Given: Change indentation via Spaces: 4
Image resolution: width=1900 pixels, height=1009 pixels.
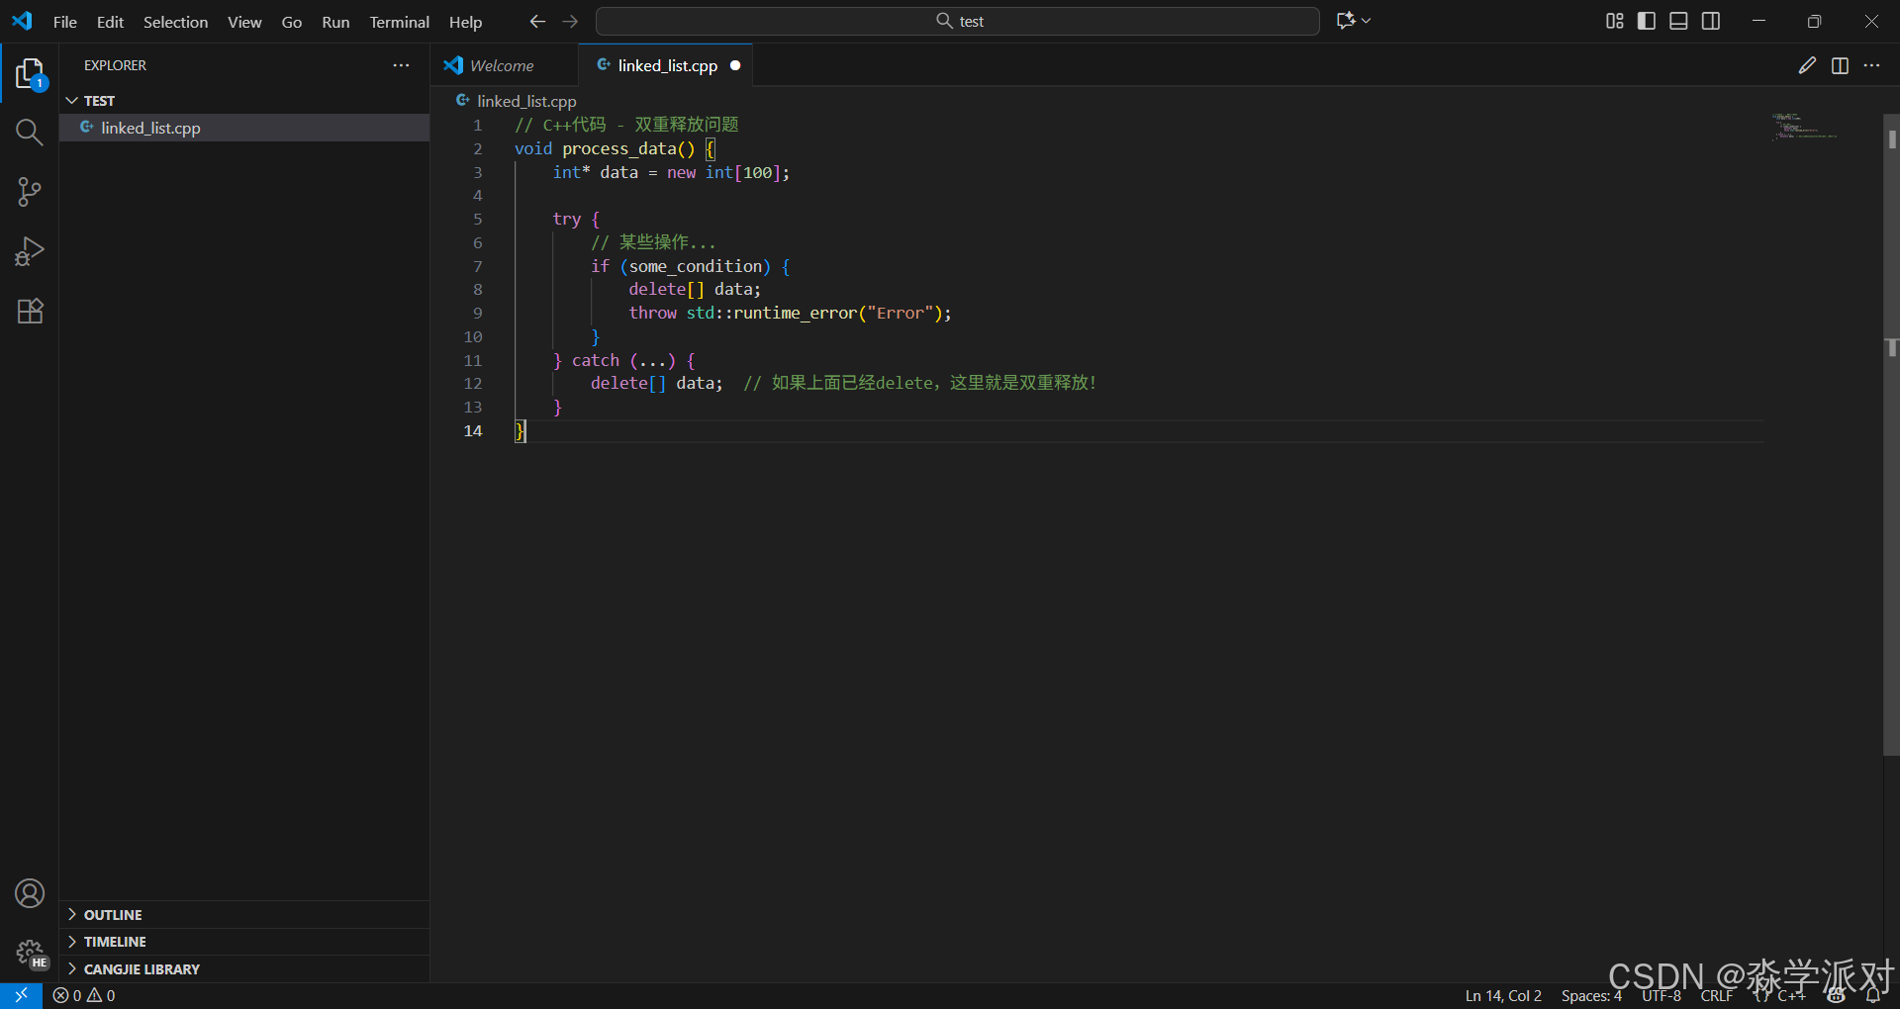Looking at the screenshot, I should click(1591, 995).
